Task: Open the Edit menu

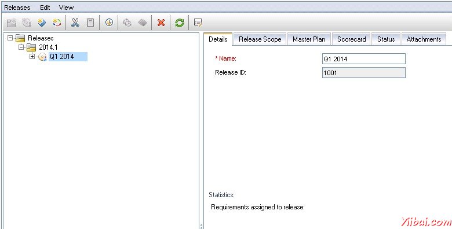Action: click(x=45, y=8)
